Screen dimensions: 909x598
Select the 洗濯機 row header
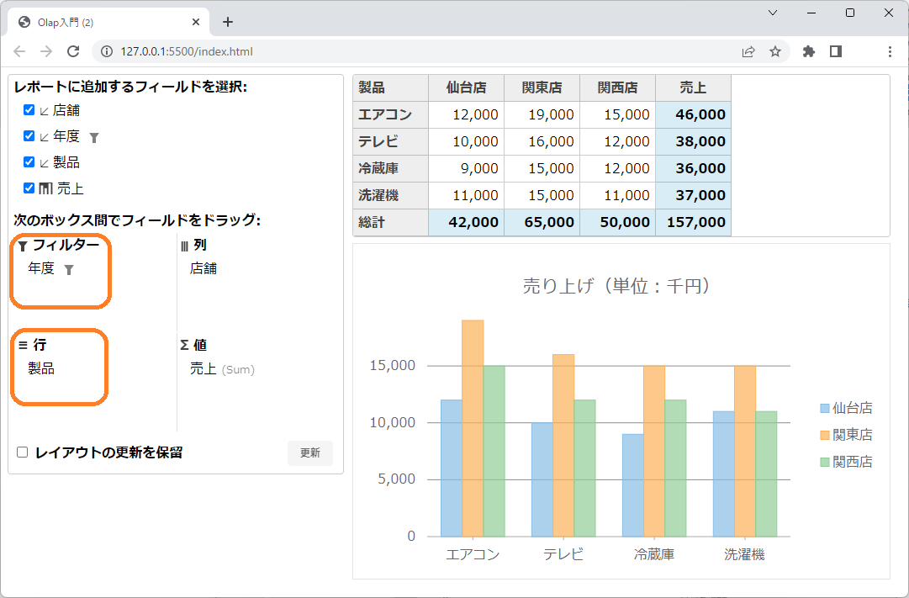(391, 195)
